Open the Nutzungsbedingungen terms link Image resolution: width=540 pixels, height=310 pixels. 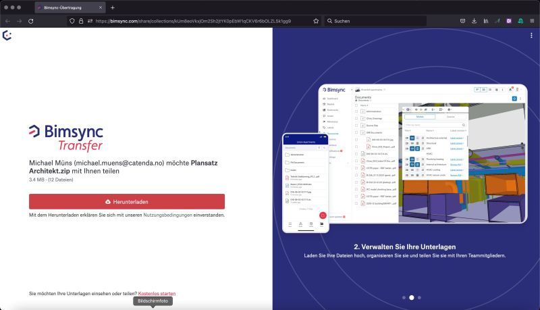coord(167,215)
